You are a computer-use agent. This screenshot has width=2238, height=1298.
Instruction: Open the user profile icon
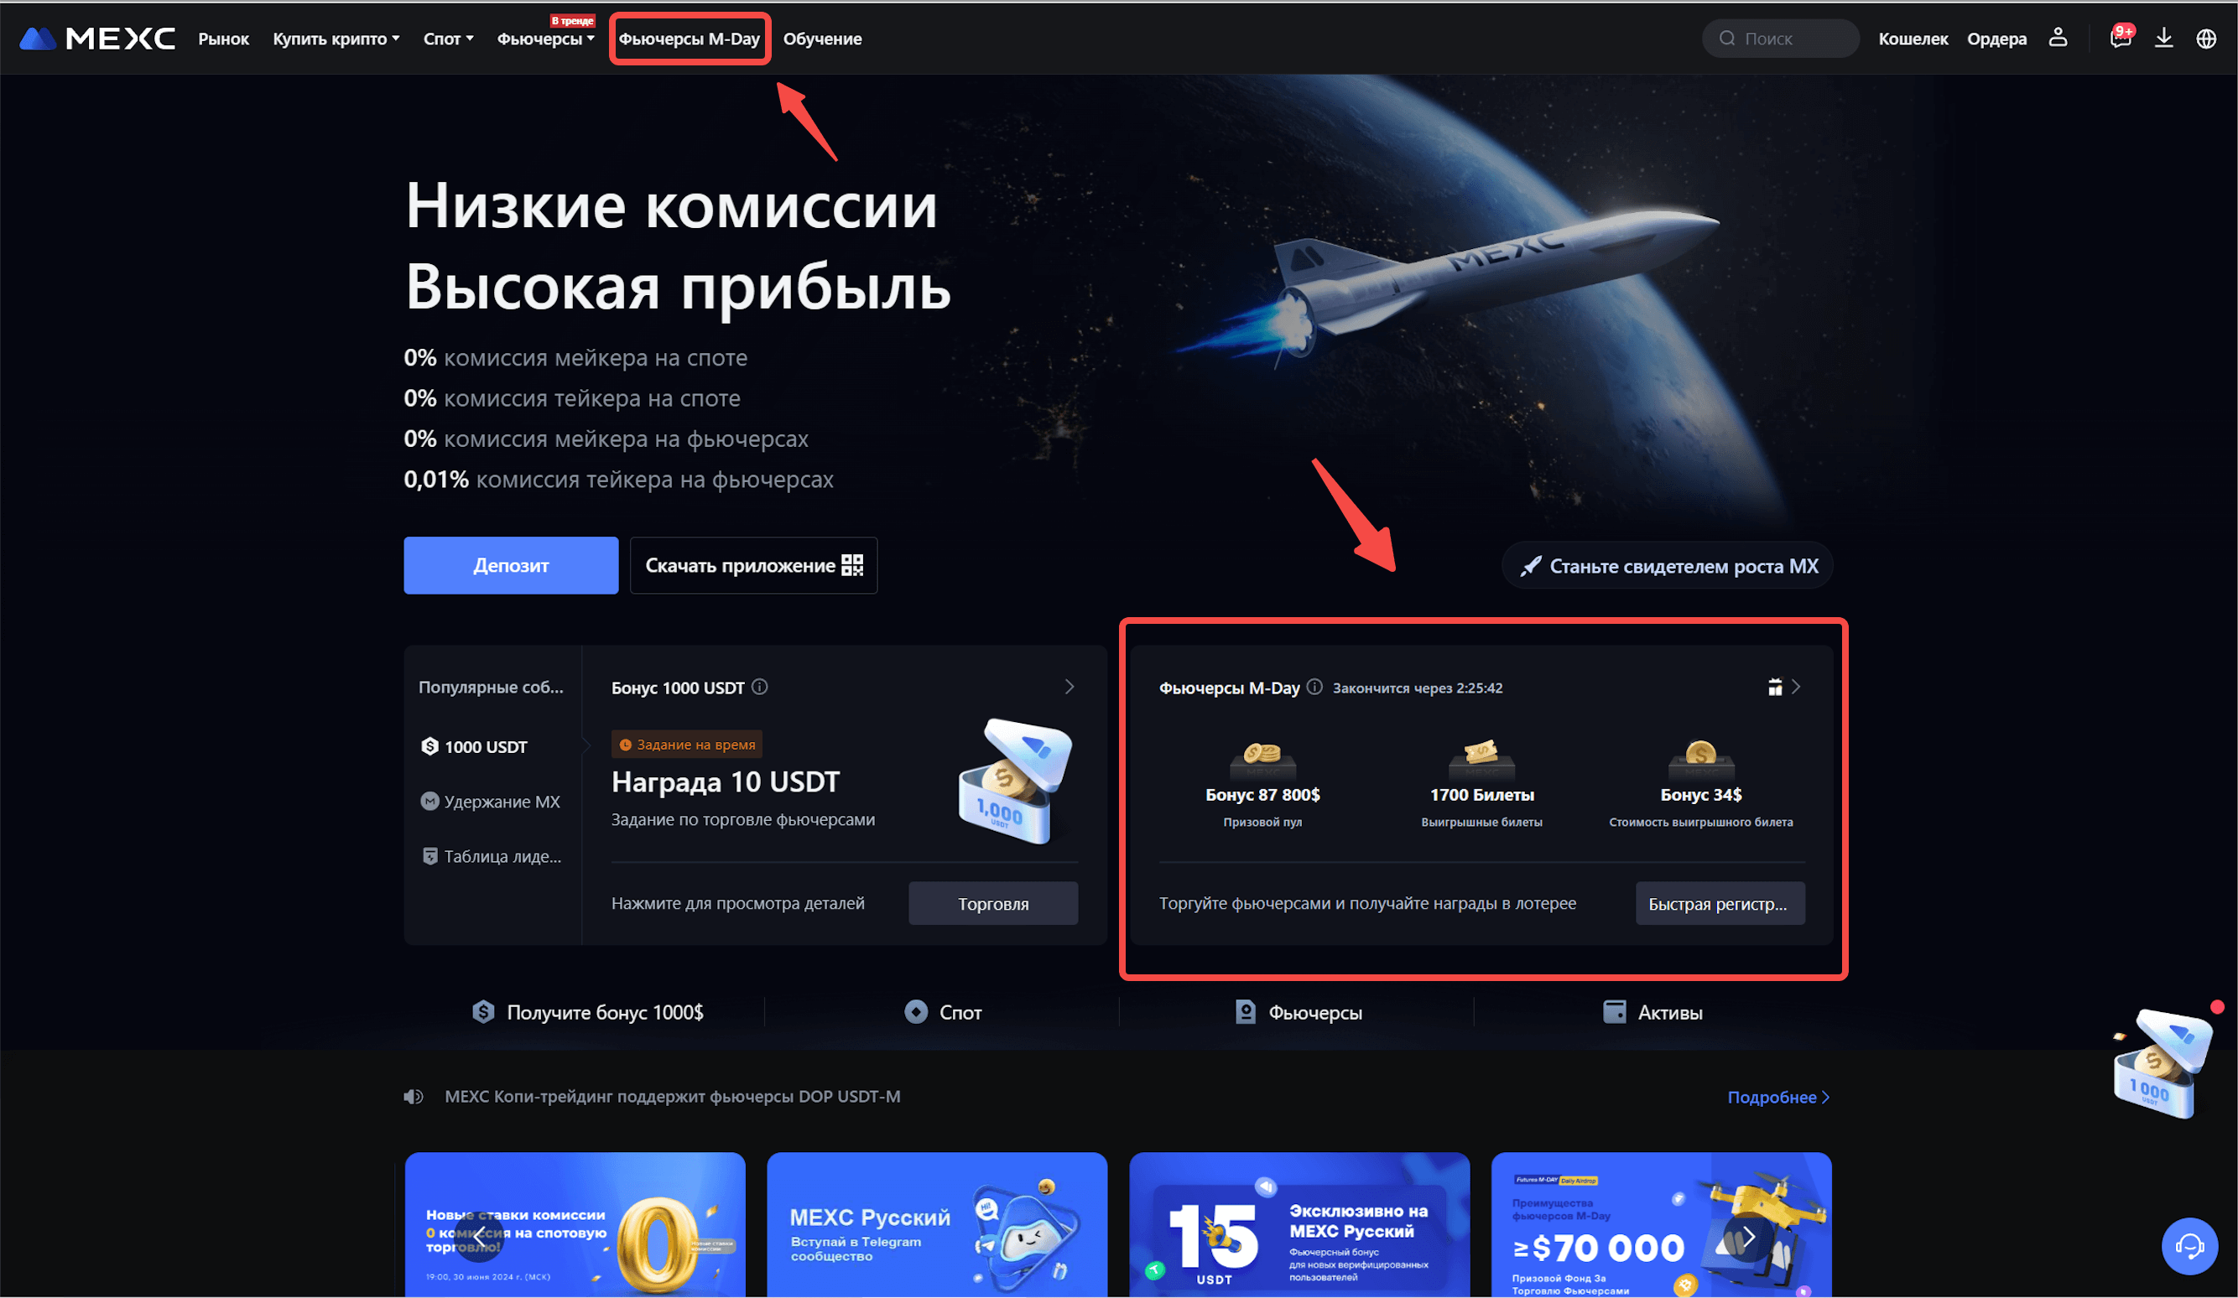(x=2058, y=37)
